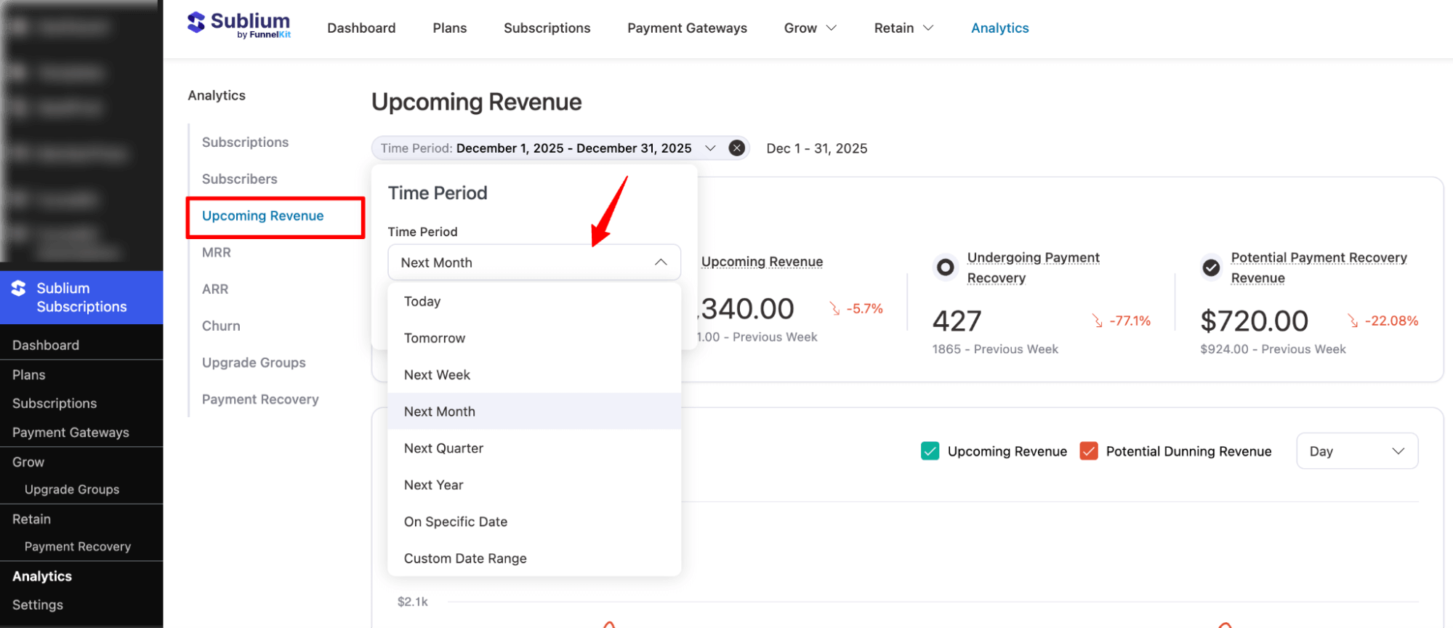Click the -77.1% change indicator
The height and width of the screenshot is (628, 1453).
pyautogui.click(x=1122, y=321)
